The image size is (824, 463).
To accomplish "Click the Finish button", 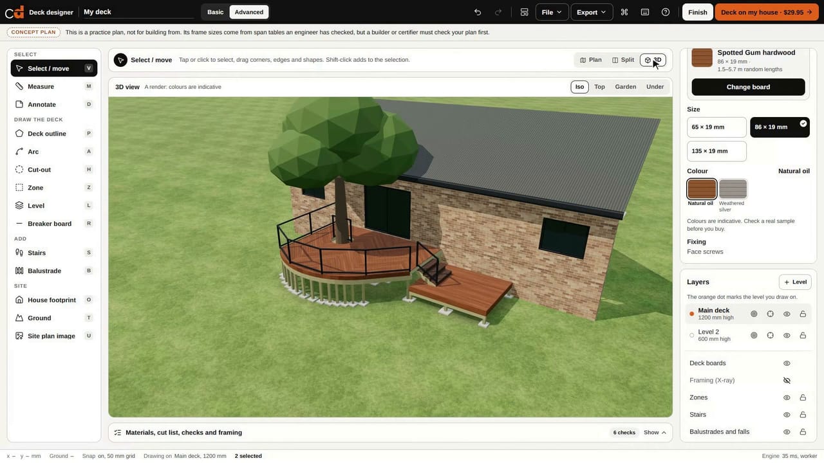I will [697, 12].
